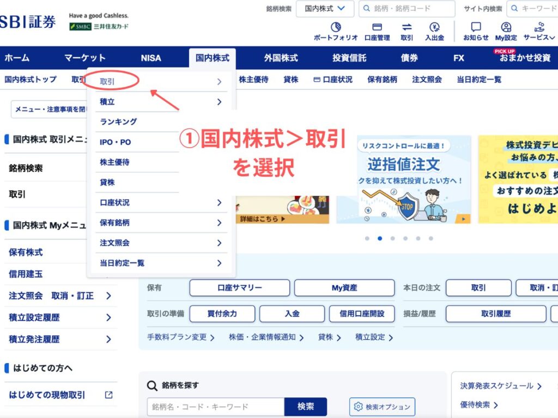Viewport: 558px width, 418px height.
Task: Expand the 積立 submenu chevron
Action: point(220,102)
